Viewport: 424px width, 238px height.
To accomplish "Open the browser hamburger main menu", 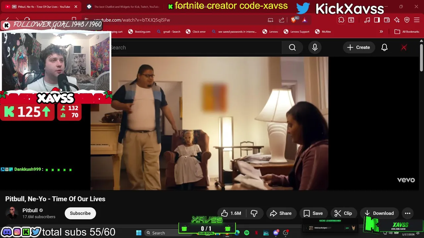I will click(417, 20).
